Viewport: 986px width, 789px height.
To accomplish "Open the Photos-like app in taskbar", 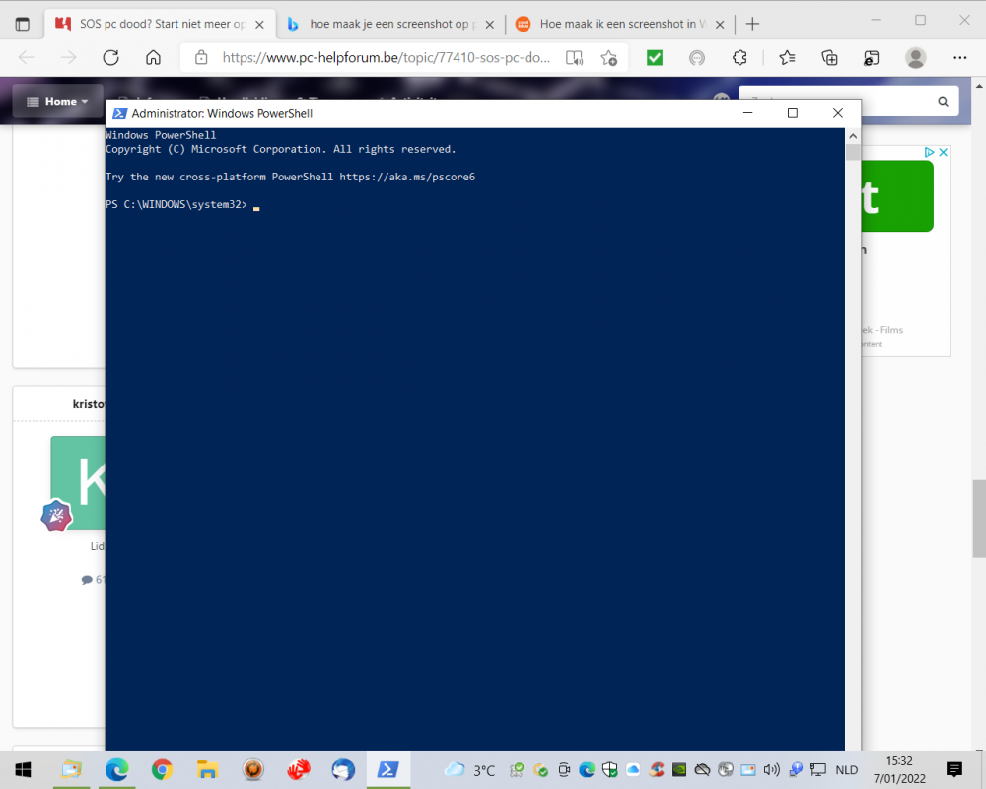I will click(72, 769).
